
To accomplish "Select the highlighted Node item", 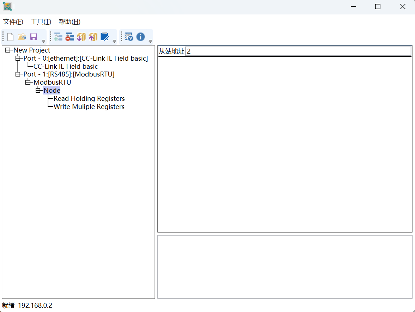I will [x=52, y=90].
